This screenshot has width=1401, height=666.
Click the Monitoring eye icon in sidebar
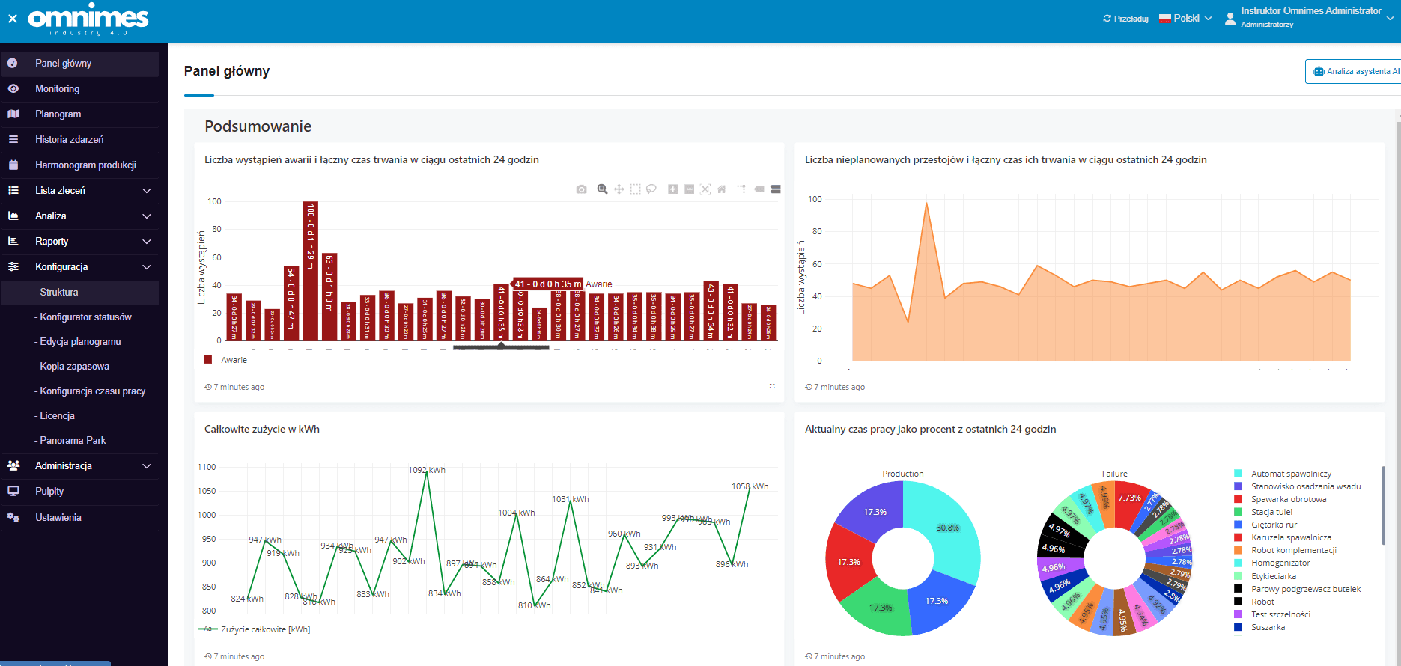tap(13, 89)
